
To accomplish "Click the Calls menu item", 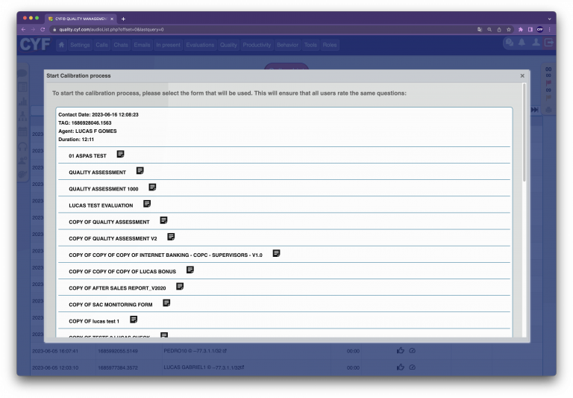I will click(101, 45).
